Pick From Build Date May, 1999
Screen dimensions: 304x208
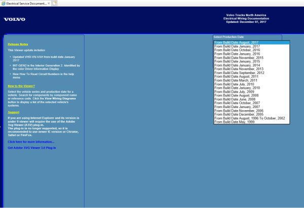click(x=252, y=122)
